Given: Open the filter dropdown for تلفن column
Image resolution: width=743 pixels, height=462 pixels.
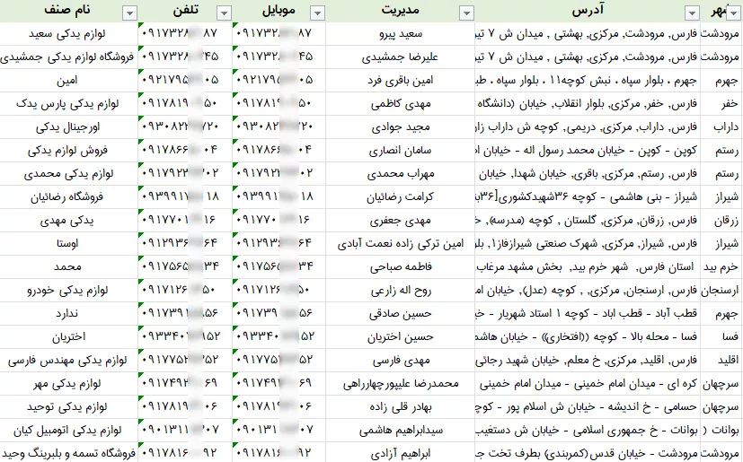Looking at the screenshot, I should [224, 13].
